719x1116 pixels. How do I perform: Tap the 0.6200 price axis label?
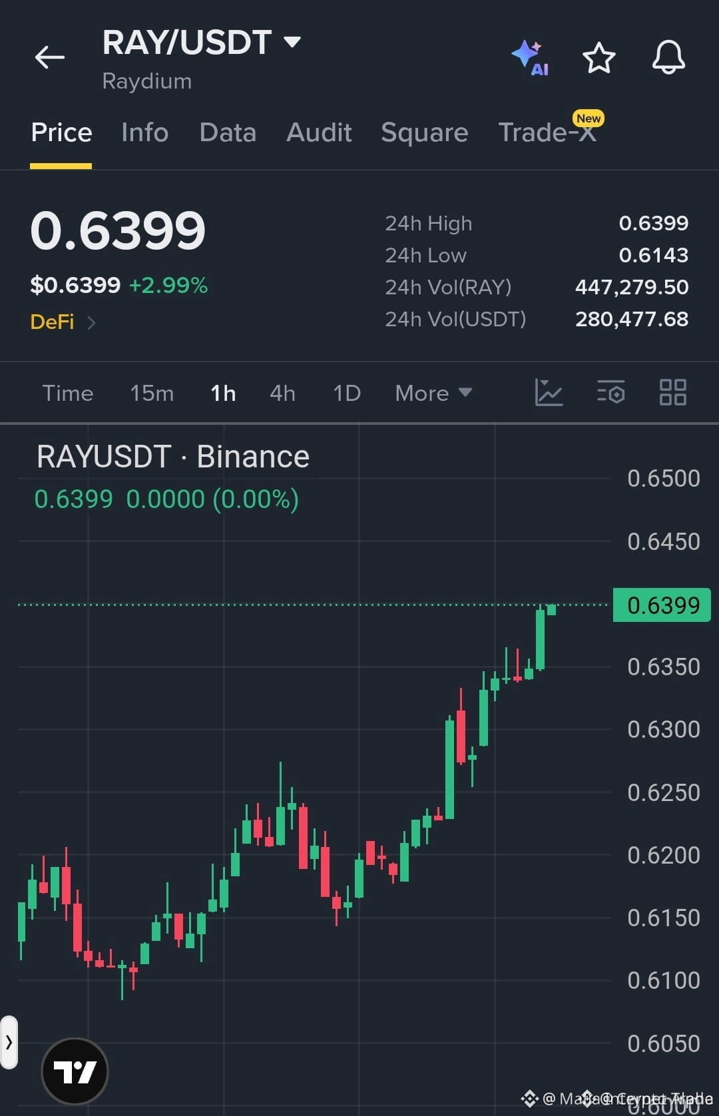663,855
